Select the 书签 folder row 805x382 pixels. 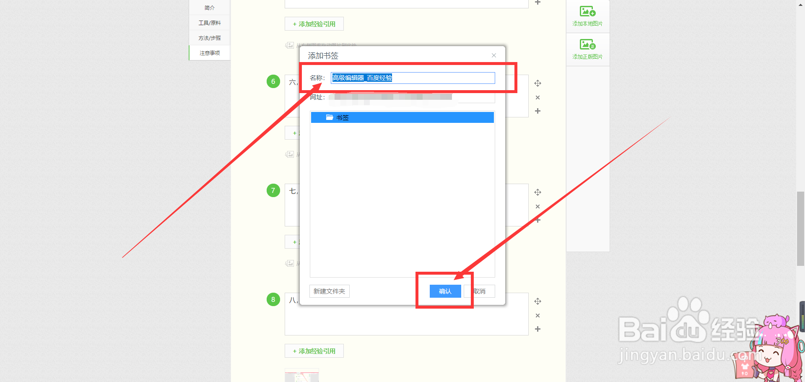click(402, 117)
